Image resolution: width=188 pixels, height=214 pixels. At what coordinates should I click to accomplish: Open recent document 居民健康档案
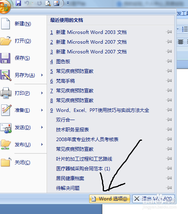click(111, 179)
